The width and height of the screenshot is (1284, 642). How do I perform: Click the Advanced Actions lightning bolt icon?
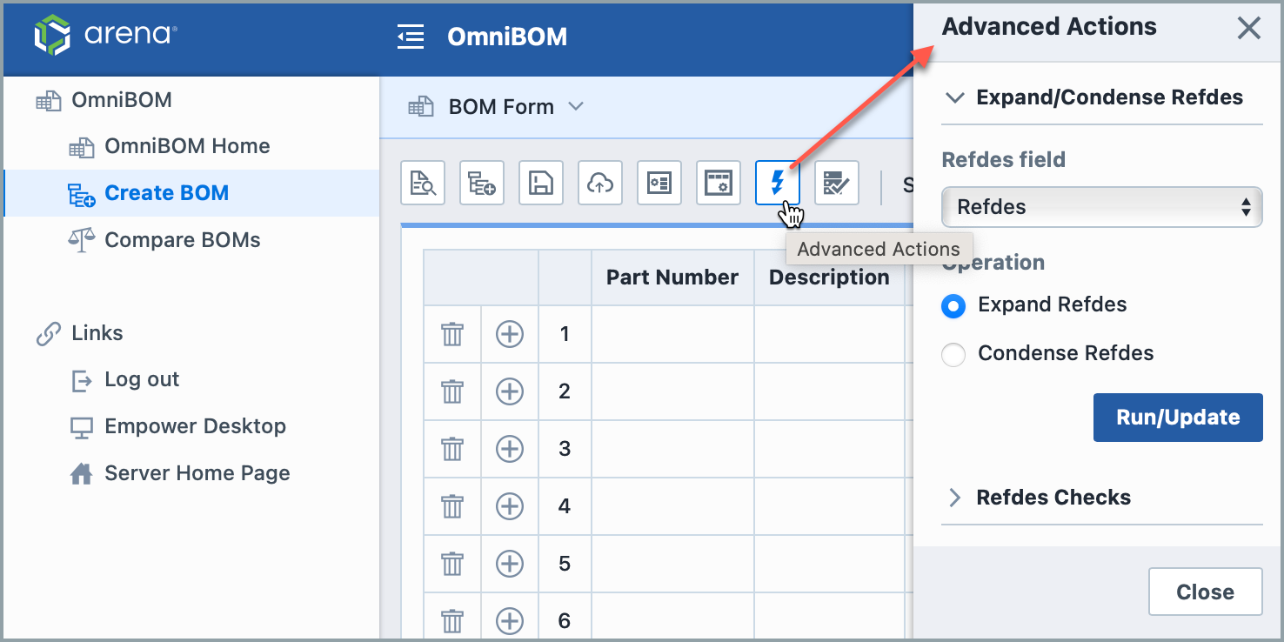(778, 183)
